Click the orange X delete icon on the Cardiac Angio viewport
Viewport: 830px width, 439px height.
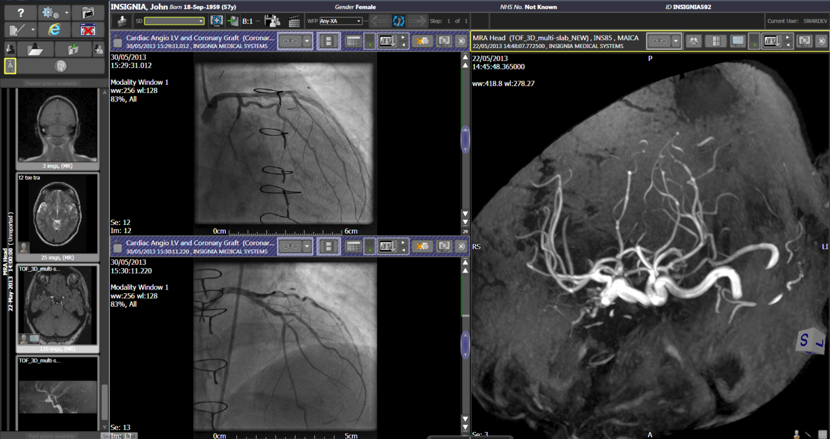[x=424, y=41]
